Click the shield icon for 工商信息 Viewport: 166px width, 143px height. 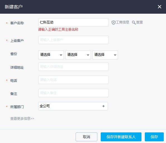[x=113, y=22]
